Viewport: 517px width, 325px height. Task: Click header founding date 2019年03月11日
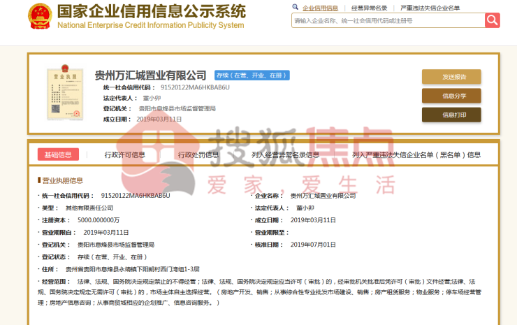[x=159, y=119]
